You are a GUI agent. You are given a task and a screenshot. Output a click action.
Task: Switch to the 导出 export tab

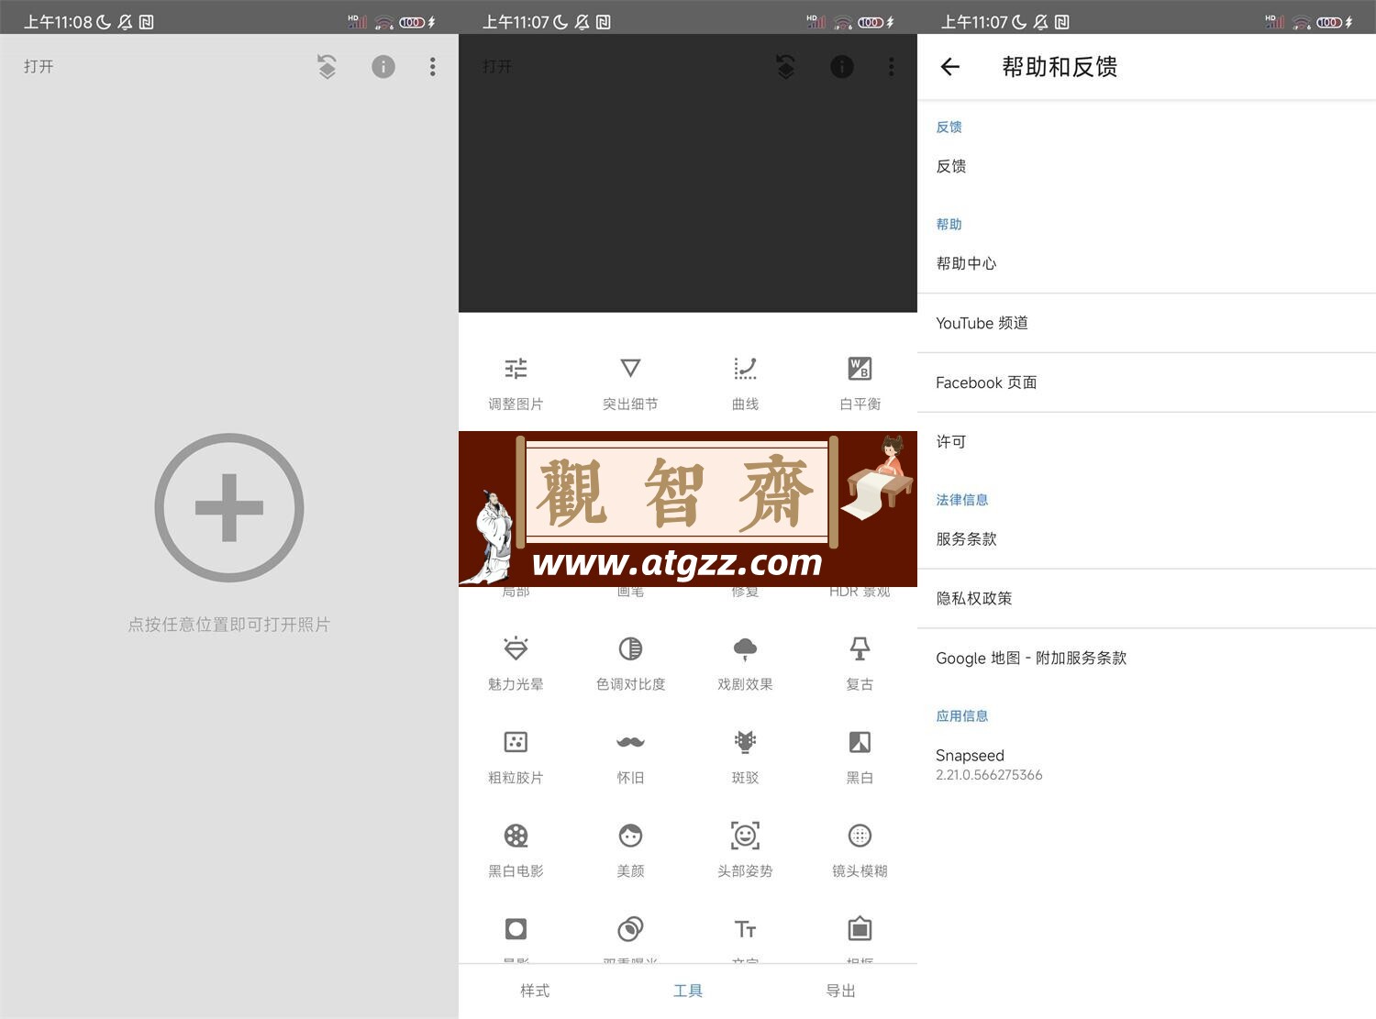pyautogui.click(x=840, y=991)
